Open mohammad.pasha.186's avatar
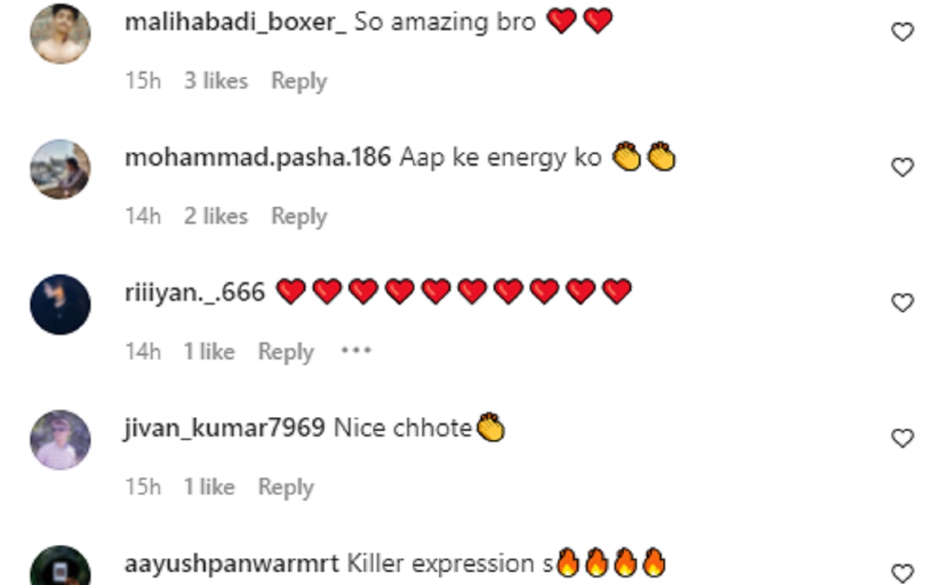The width and height of the screenshot is (931, 585). pos(60,169)
